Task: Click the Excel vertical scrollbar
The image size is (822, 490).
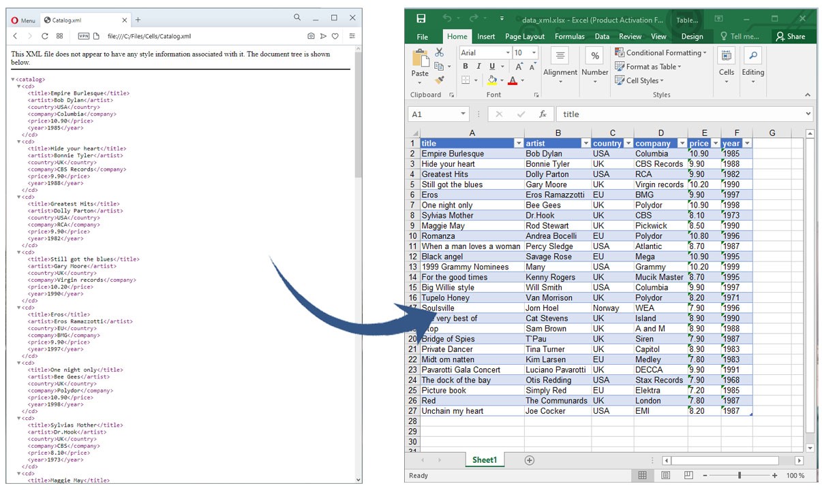Action: [x=810, y=293]
